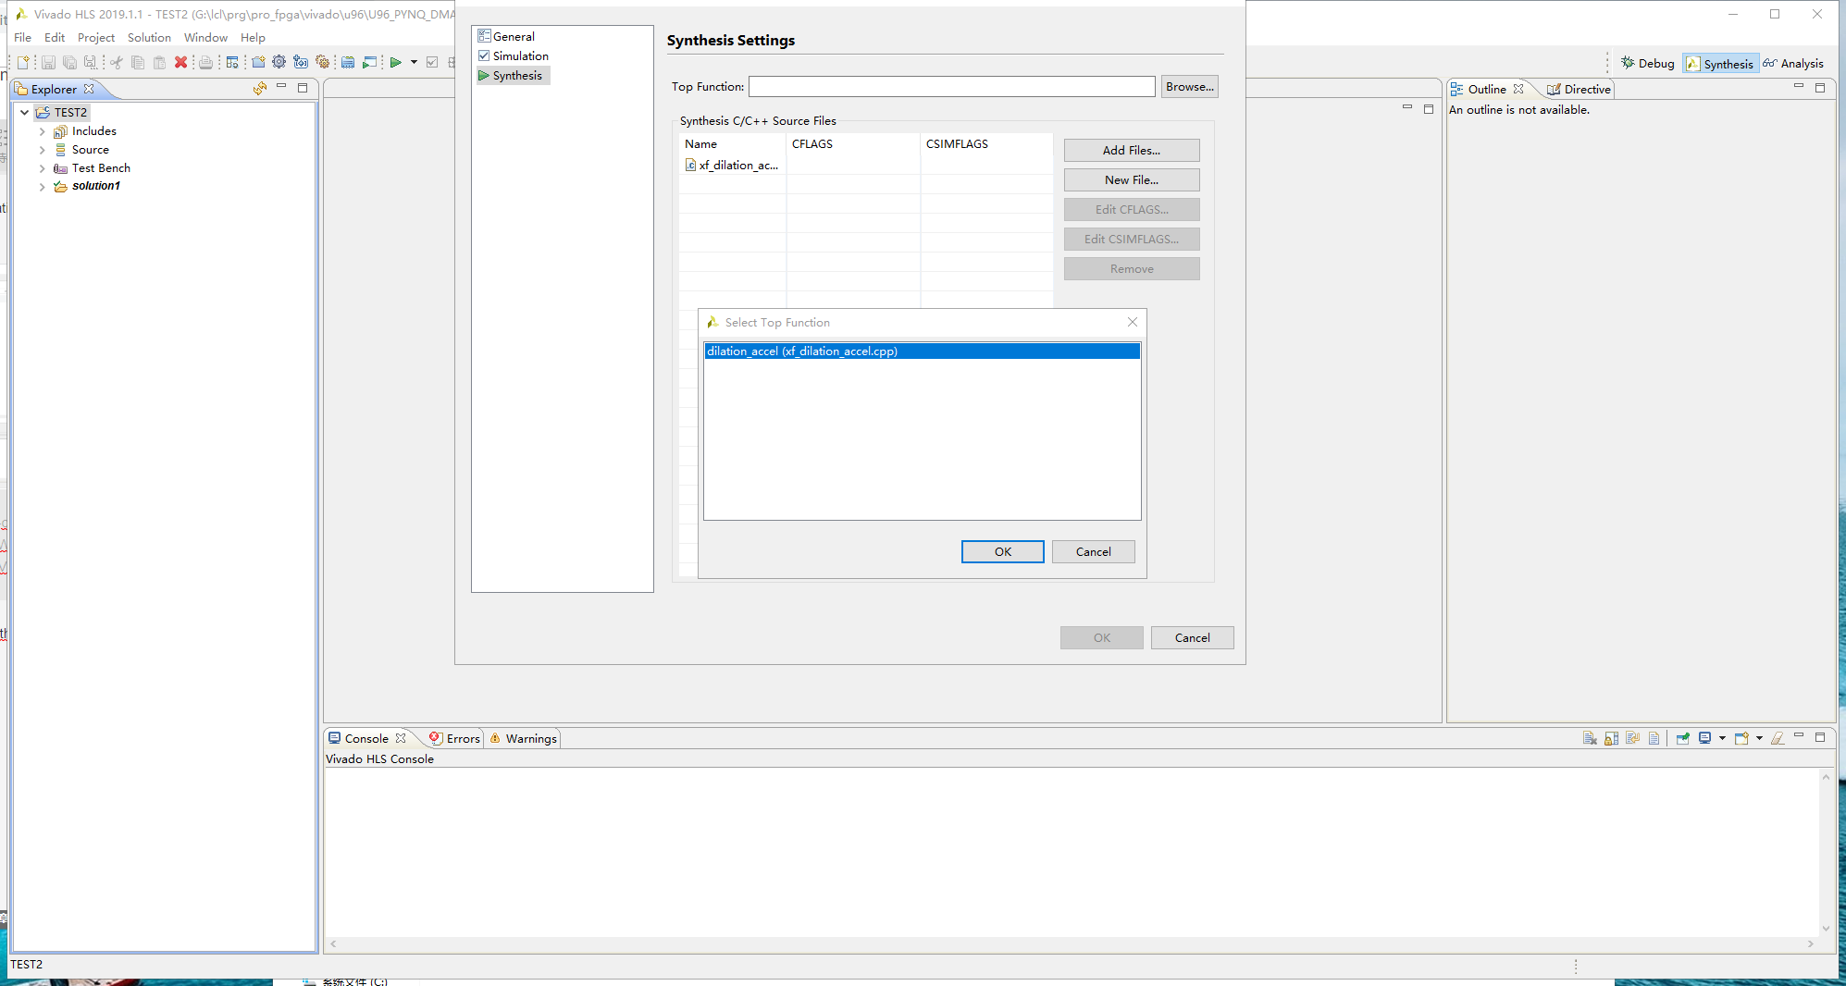Viewport: 1846px width, 986px height.
Task: Click Cancel in Synthesis Settings dialog
Action: coord(1193,637)
